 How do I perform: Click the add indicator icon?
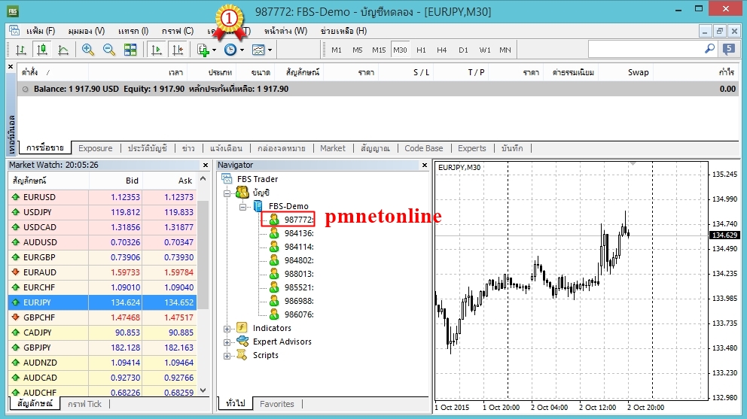(x=203, y=50)
